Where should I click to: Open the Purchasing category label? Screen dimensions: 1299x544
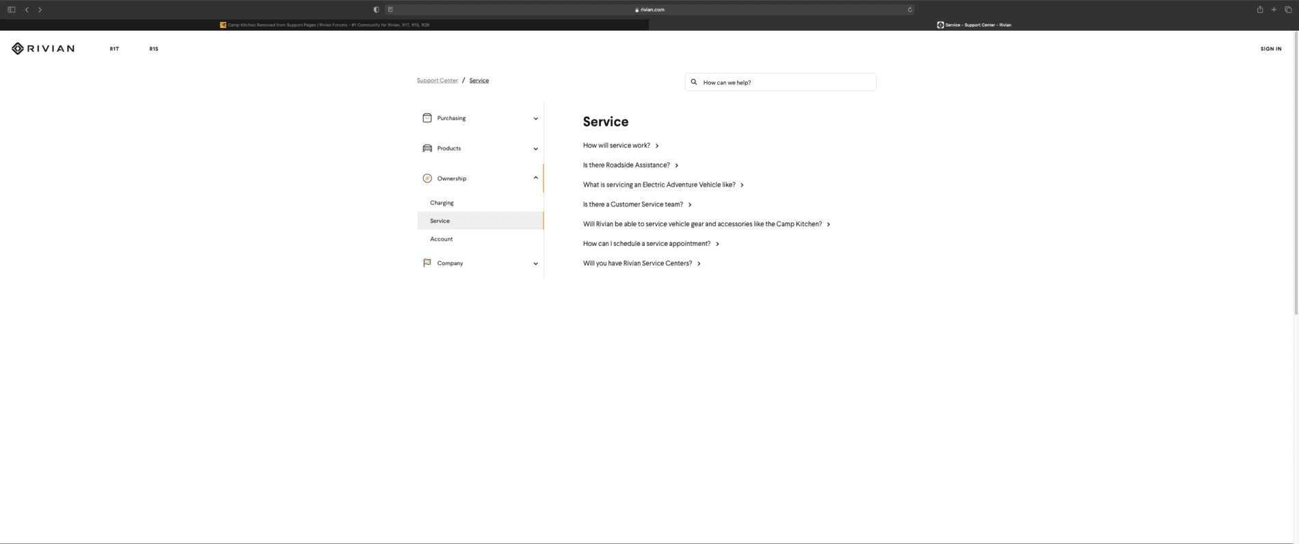point(451,118)
